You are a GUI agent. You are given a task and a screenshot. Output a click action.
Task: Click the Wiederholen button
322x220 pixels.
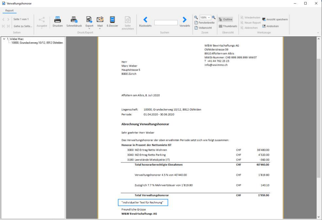click(250, 17)
